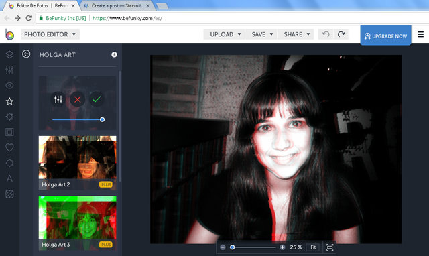Viewport: 429px width, 256px height.
Task: Open a new browser tab
Action: tap(162, 6)
